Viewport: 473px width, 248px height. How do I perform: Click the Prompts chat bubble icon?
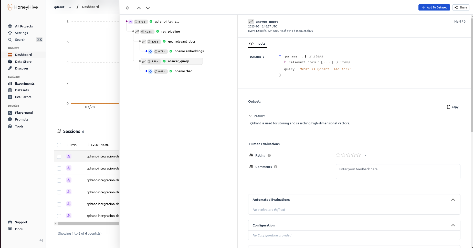coord(10,119)
